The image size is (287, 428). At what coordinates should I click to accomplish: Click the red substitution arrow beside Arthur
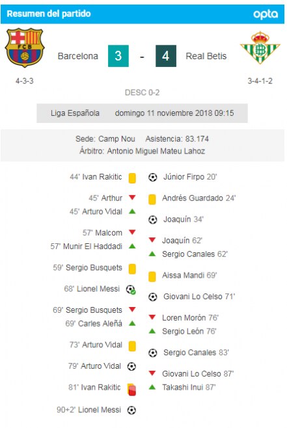click(x=132, y=197)
